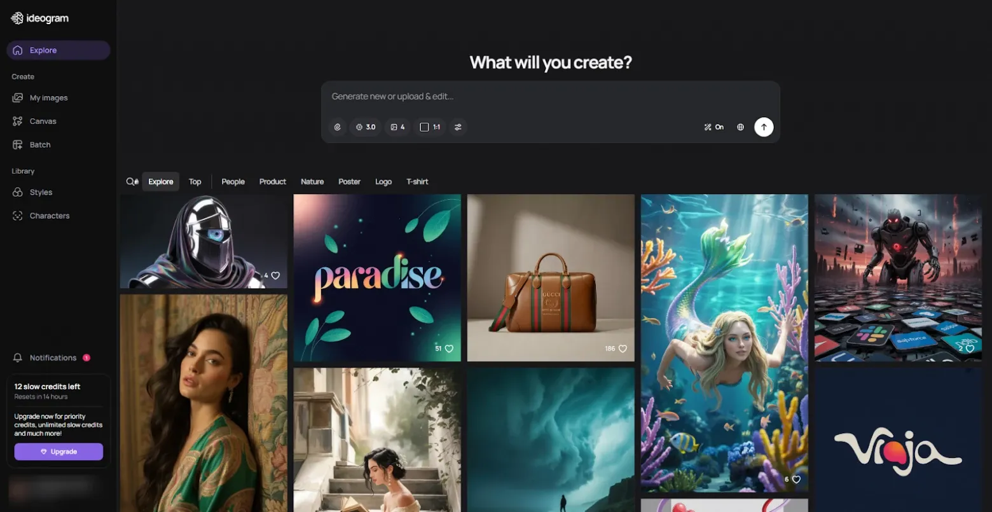The height and width of the screenshot is (512, 992).
Task: Click the image count icon showing 4
Action: click(397, 127)
